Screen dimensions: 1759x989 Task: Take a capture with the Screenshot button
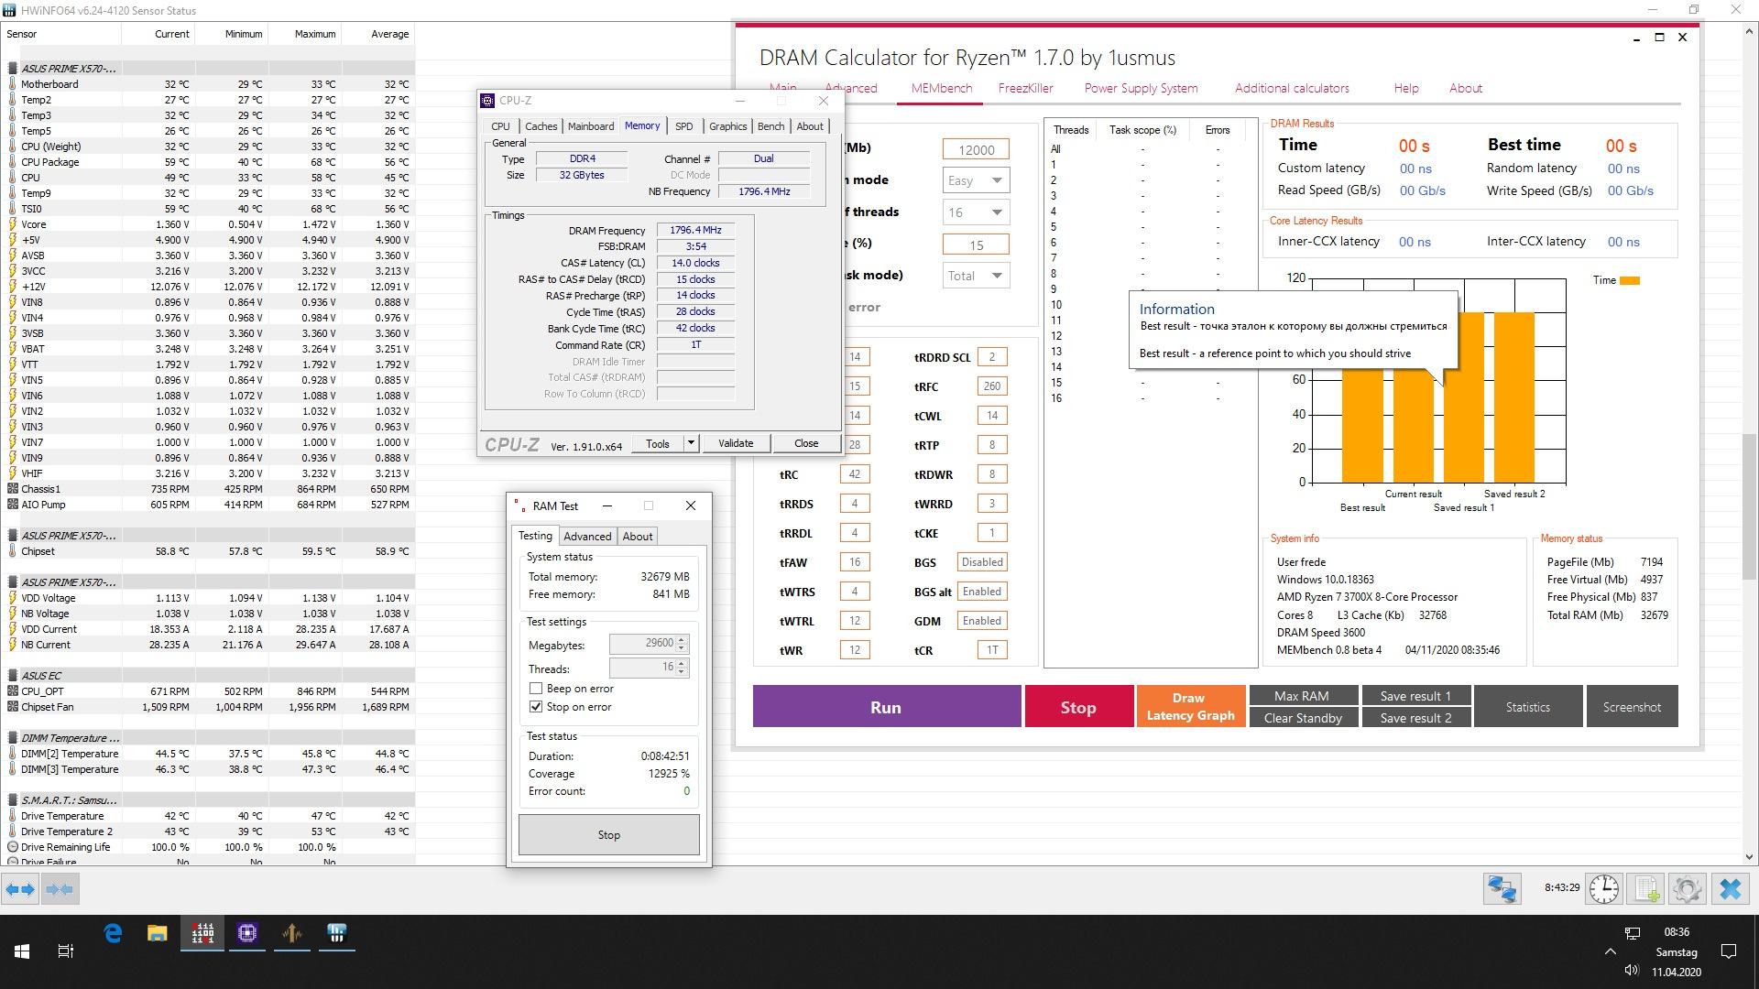(1632, 707)
